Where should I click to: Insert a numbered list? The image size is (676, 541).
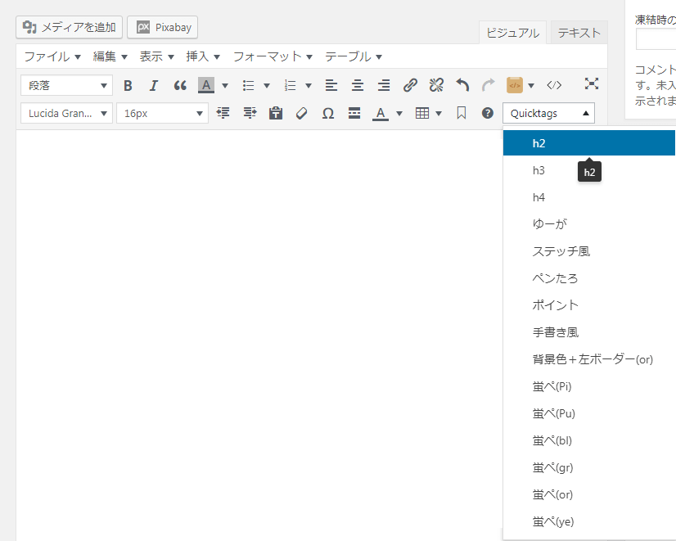click(x=291, y=85)
